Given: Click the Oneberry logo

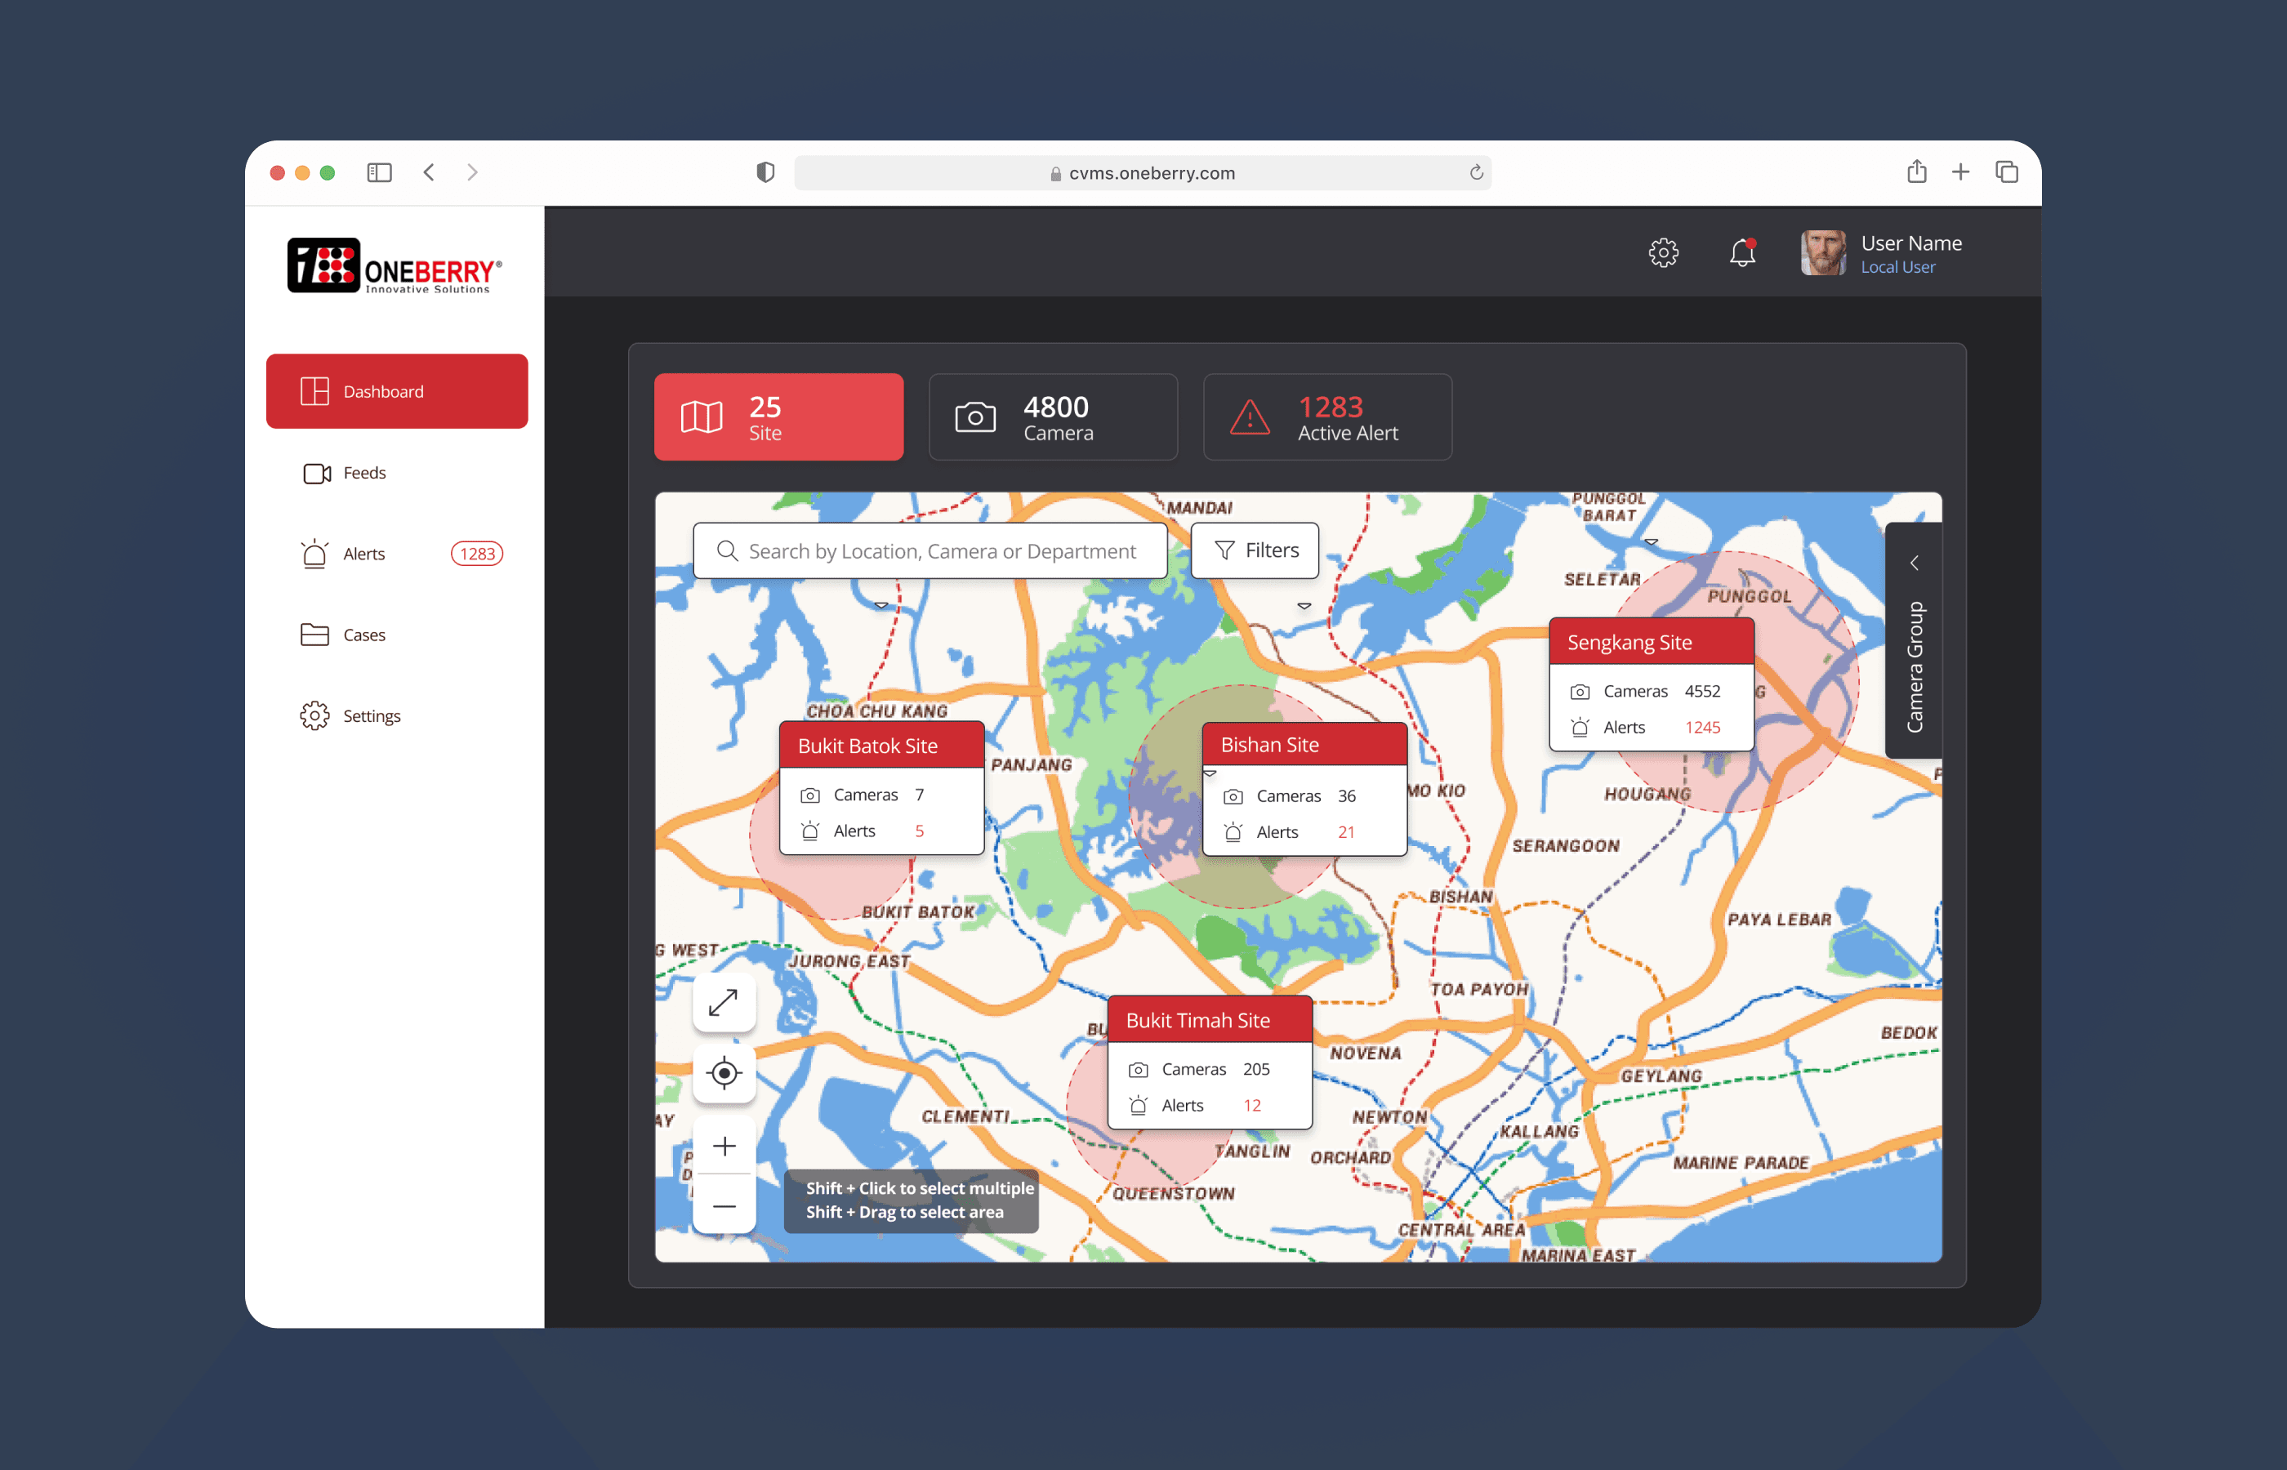Looking at the screenshot, I should (x=395, y=265).
